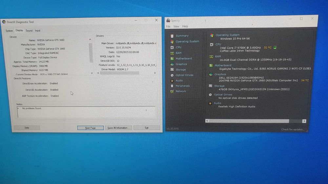
Task: Click the Speccy app icon in title bar
Action: click(168, 20)
